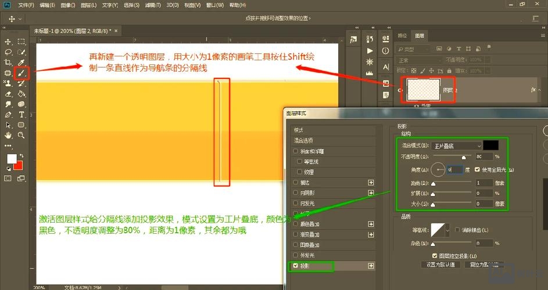Select the Rectangular Marquee tool
This screenshot has width=548, height=290.
coord(22,42)
